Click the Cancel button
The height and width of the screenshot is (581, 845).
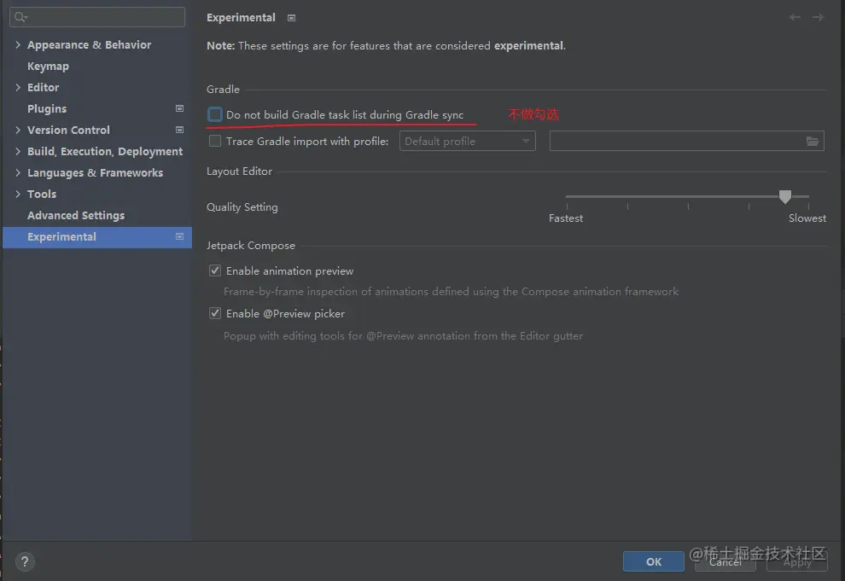tap(725, 561)
